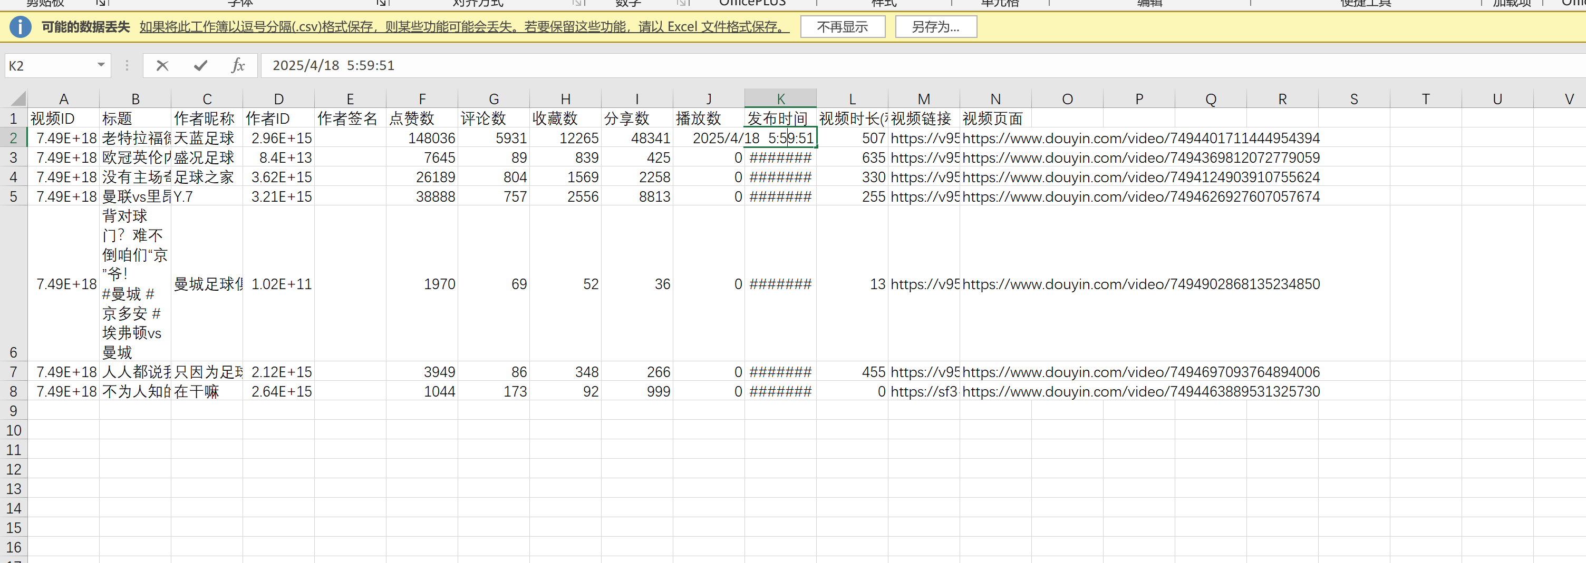
Task: Click the 在干嘛 author cell
Action: click(x=207, y=391)
